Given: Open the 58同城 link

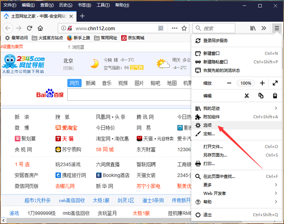Looking at the screenshot, I should [x=105, y=150].
